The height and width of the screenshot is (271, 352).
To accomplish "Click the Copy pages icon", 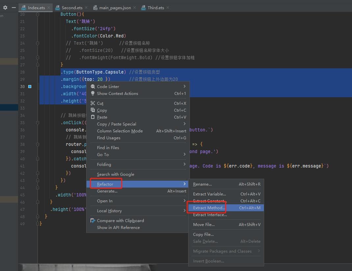I will coord(93,110).
